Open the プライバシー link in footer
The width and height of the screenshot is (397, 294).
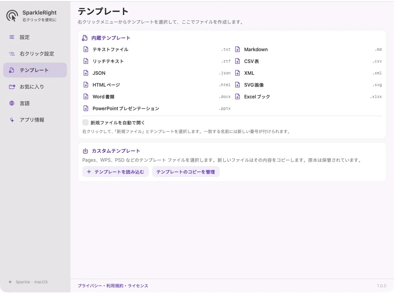90,286
